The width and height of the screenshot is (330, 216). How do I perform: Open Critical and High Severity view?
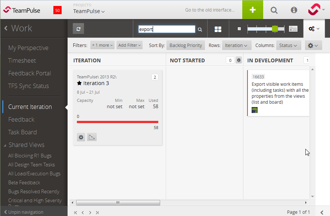[x=35, y=201]
